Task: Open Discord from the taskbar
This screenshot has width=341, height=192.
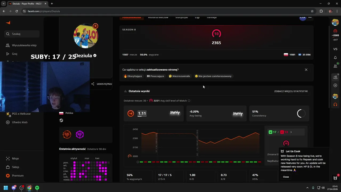Action: pyautogui.click(x=14, y=188)
